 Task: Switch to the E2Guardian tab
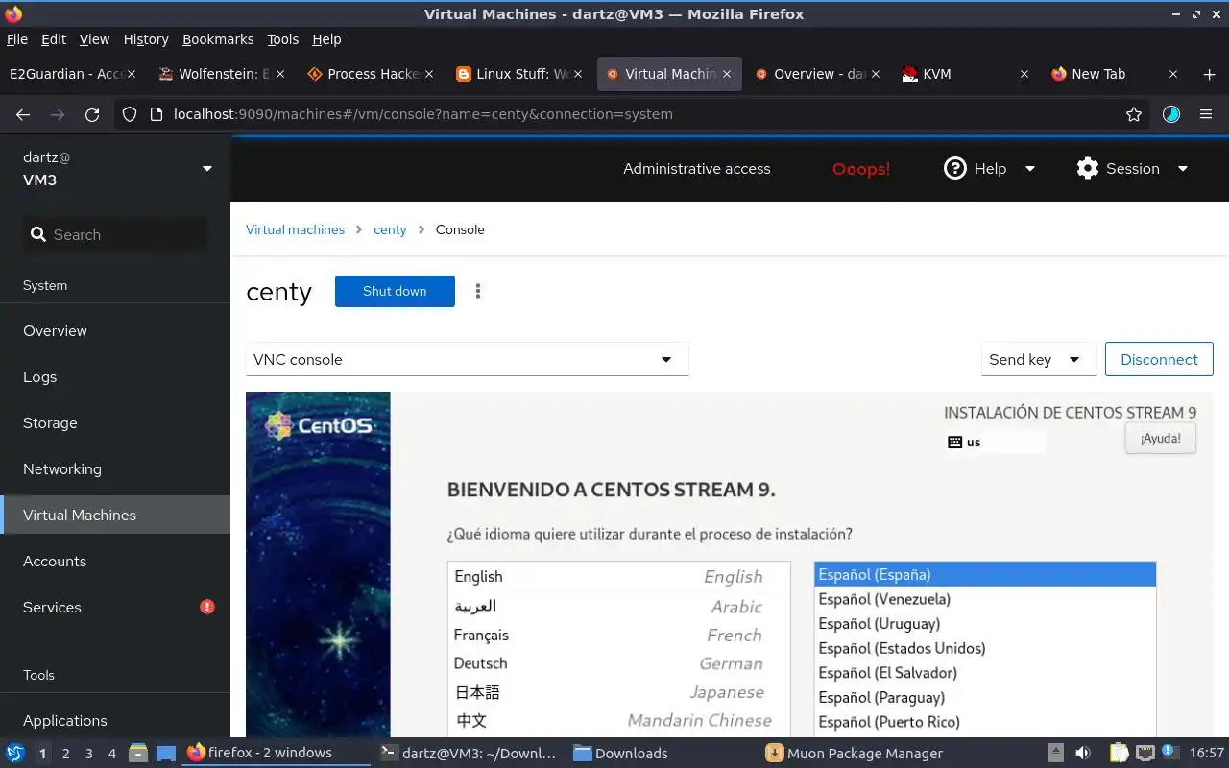[x=72, y=74]
